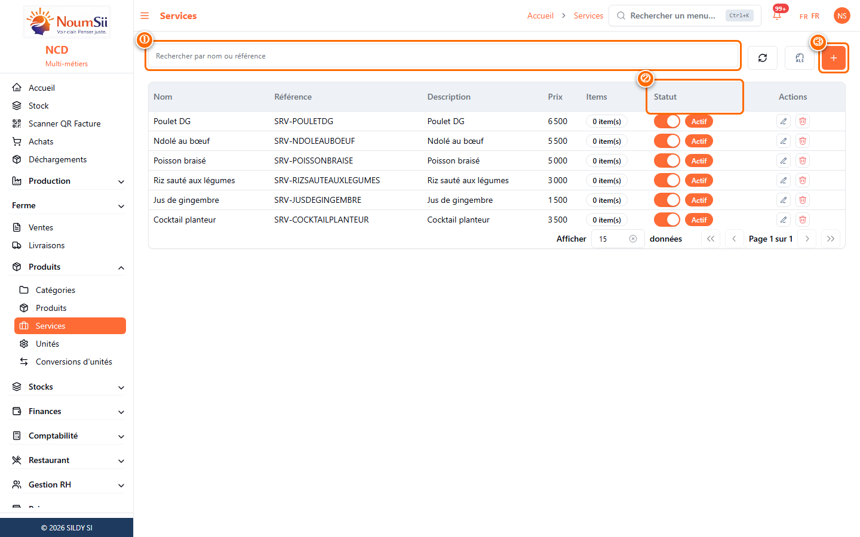Click the Statut column header
This screenshot has height=537, width=860.
[665, 97]
